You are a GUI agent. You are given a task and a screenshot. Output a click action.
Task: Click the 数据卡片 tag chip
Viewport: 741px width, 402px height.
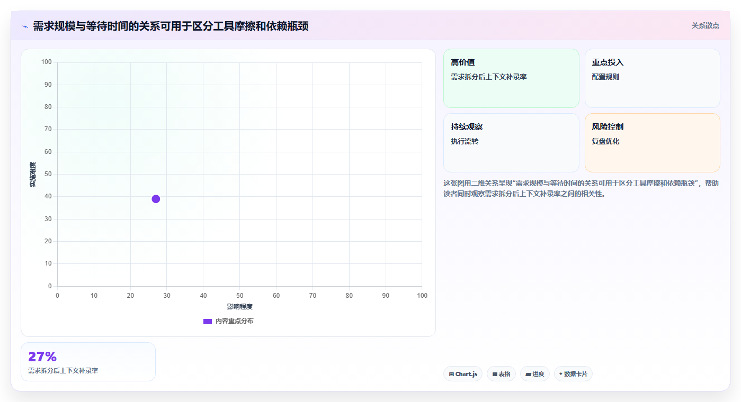point(573,374)
